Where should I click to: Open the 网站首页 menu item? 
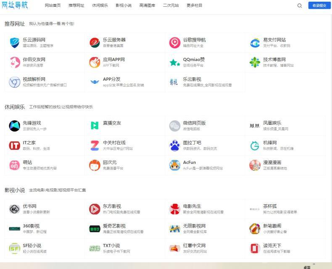(53, 5)
